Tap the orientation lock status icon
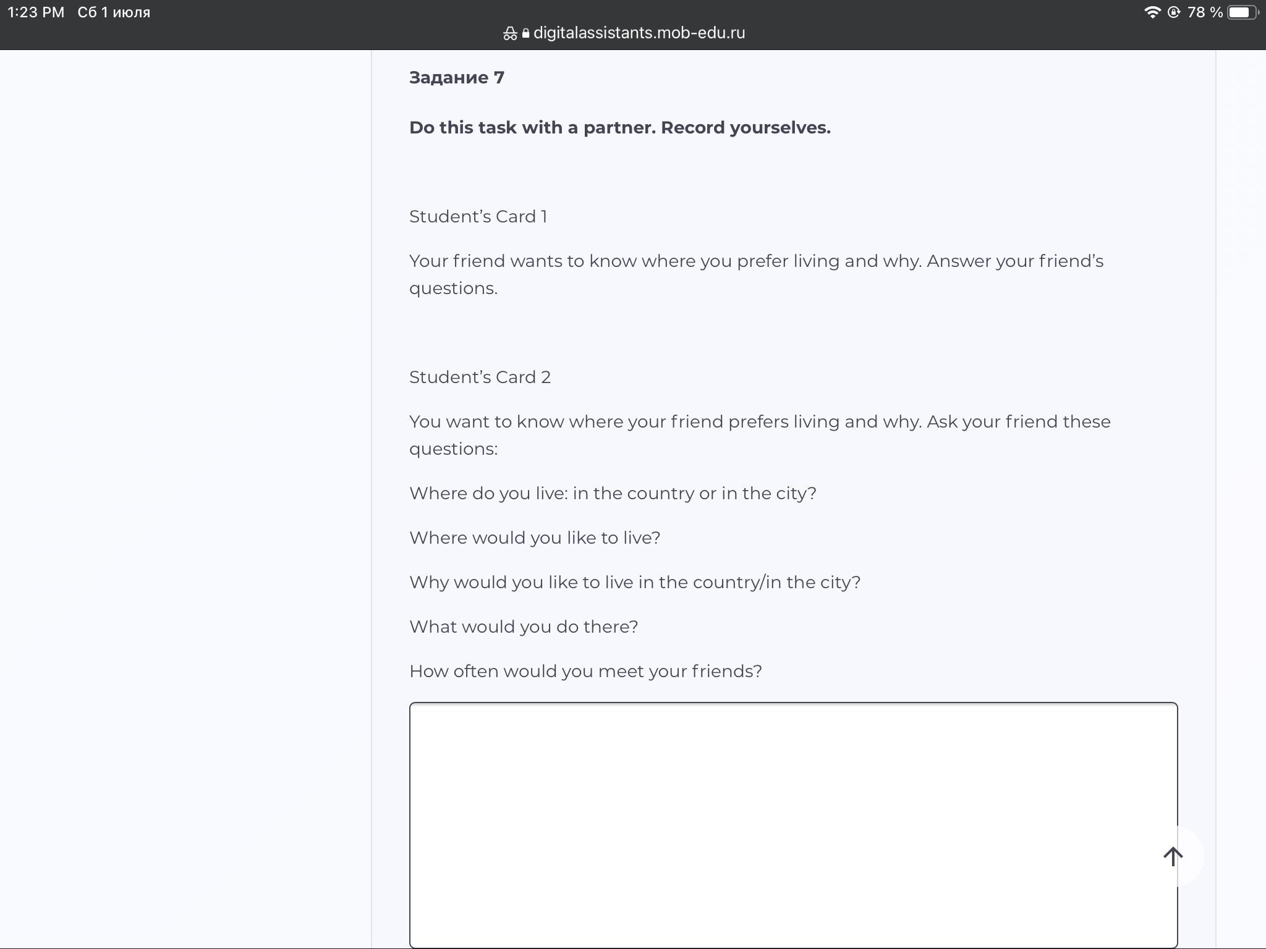The height and width of the screenshot is (949, 1266). (1173, 12)
